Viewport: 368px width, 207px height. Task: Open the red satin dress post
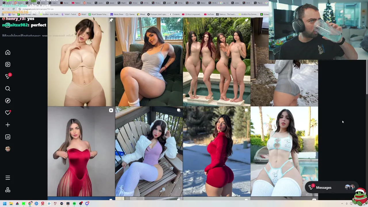(81, 152)
